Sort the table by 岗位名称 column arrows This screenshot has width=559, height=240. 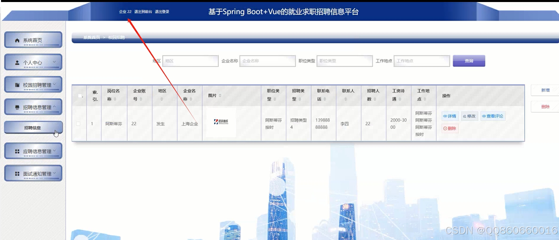click(115, 99)
